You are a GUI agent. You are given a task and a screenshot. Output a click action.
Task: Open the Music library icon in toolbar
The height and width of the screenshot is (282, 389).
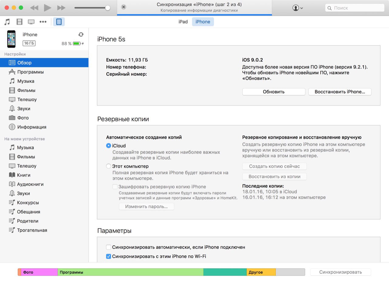(7, 22)
